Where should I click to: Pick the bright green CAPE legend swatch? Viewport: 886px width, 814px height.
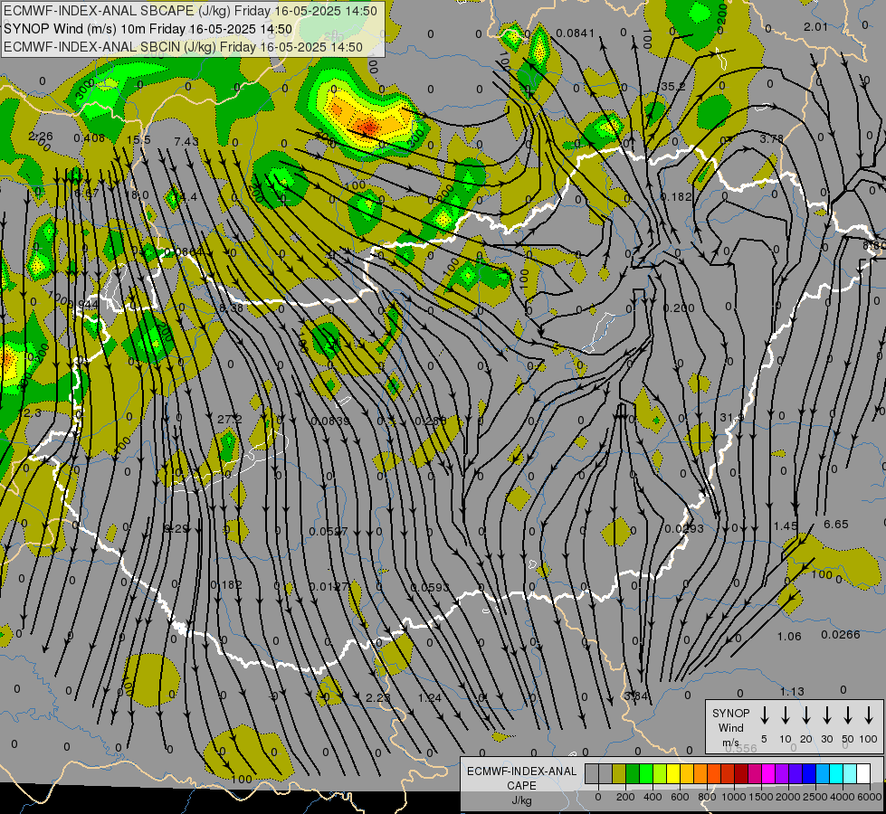[646, 774]
